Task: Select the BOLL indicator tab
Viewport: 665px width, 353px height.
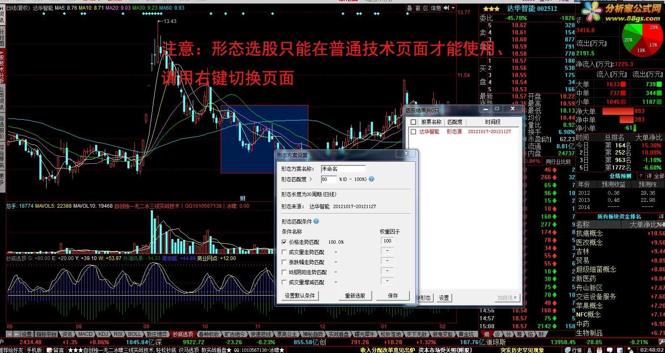Action: (135, 334)
